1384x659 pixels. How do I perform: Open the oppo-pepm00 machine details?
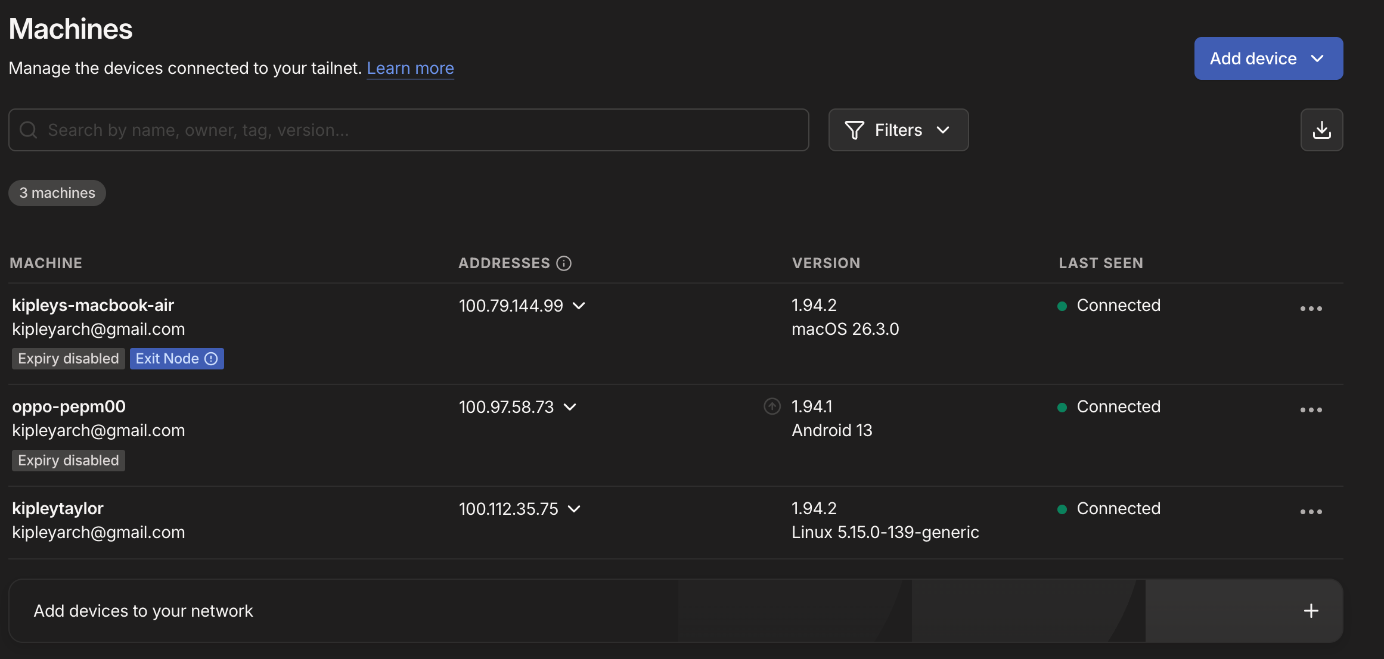pyautogui.click(x=69, y=406)
